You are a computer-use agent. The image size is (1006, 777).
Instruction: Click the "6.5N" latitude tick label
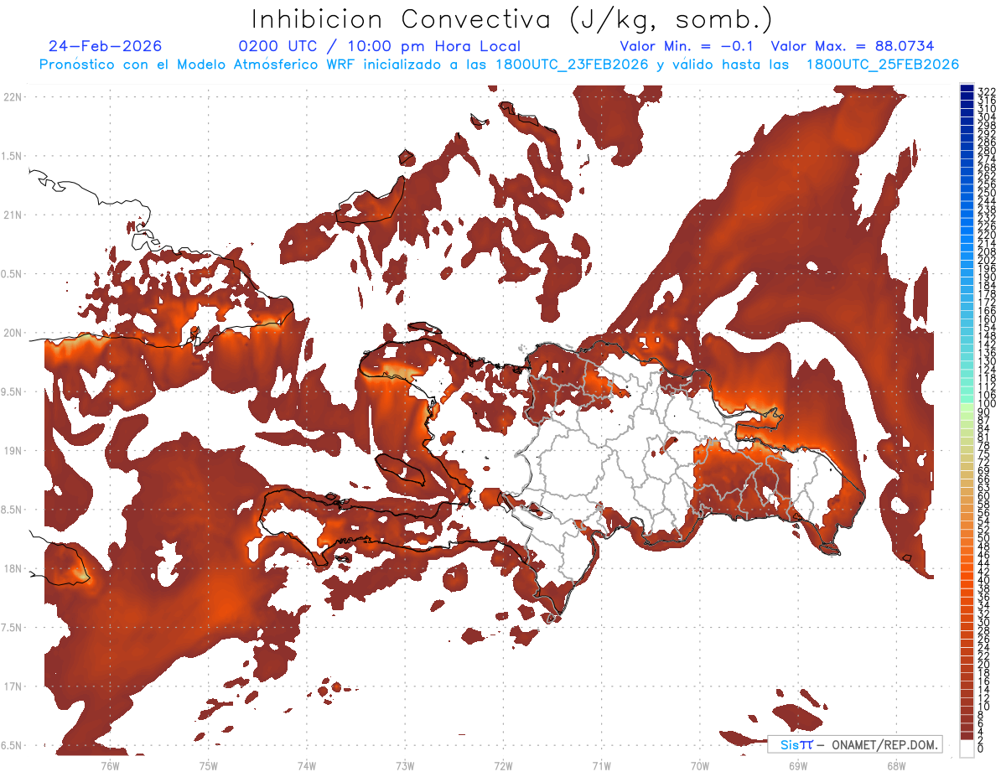point(13,746)
